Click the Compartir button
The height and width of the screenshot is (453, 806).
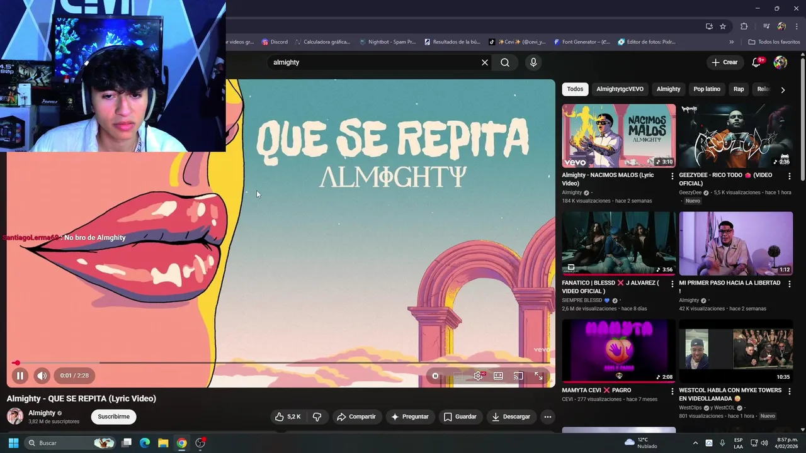(x=356, y=417)
